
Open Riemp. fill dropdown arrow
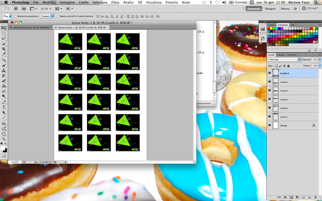click(x=320, y=66)
